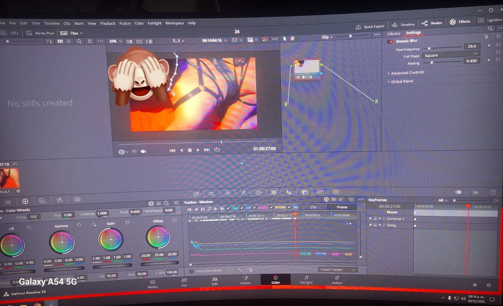Toggle the Tilt tracking checkbox
The image size is (503, 306).
point(241,208)
